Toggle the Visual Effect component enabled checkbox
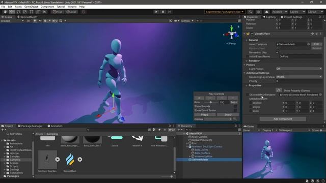 (x=252, y=34)
